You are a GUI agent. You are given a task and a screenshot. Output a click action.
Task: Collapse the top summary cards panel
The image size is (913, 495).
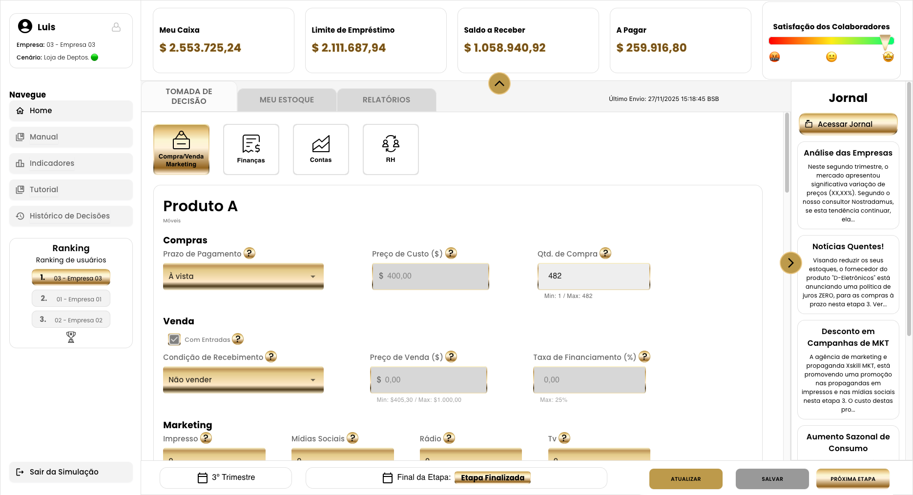point(499,83)
